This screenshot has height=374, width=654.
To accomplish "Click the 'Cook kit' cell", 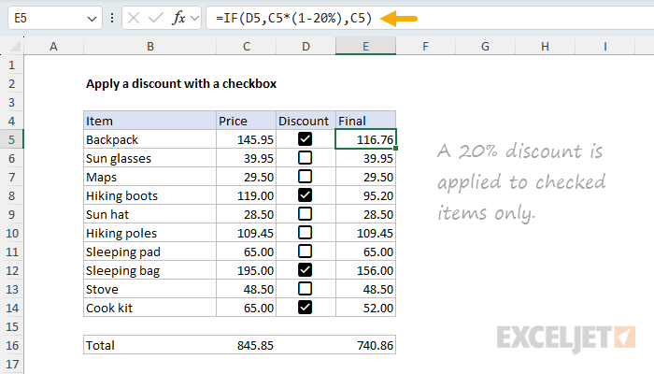I will [149, 308].
